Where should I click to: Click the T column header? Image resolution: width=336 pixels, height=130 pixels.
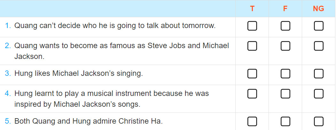tap(252, 9)
